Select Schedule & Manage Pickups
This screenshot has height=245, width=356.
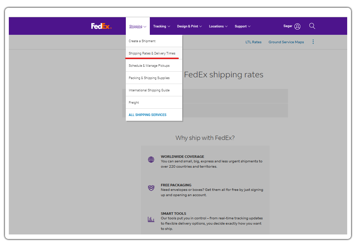(x=154, y=66)
